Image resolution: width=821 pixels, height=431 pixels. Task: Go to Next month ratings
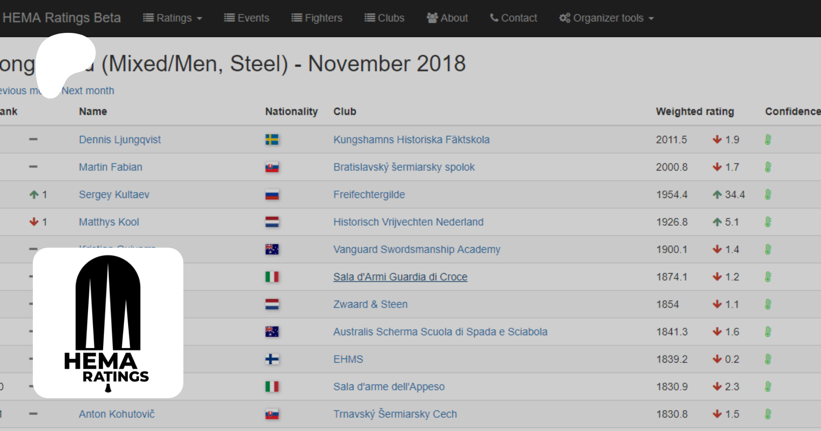coord(88,91)
